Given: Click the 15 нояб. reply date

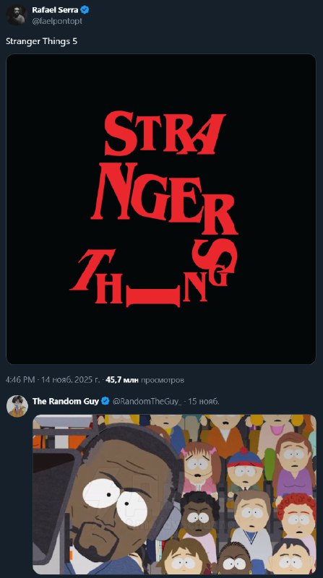Looking at the screenshot, I should coord(204,401).
